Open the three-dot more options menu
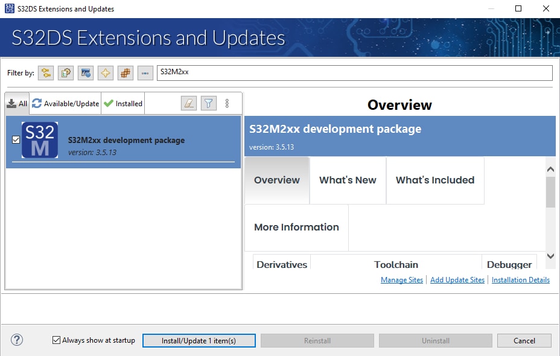Screen dimensions: 560x356 [227, 103]
